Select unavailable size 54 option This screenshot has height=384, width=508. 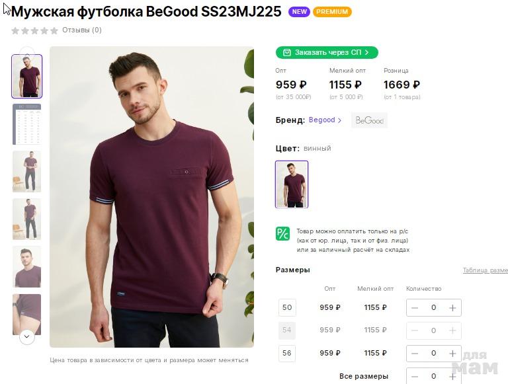pos(287,330)
